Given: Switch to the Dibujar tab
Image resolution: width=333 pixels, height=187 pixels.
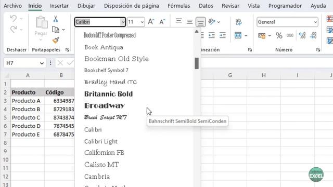Looking at the screenshot, I should [x=86, y=6].
